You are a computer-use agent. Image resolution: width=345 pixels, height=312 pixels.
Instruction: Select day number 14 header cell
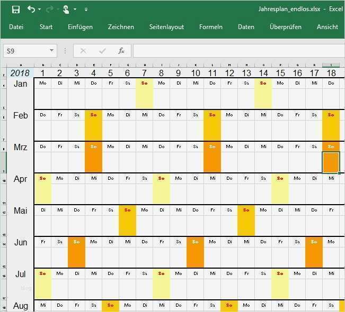coord(263,72)
